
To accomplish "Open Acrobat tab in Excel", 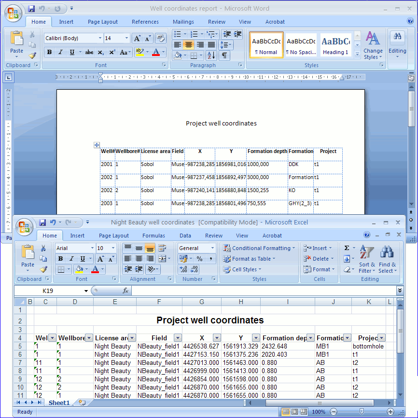I will (x=272, y=236).
